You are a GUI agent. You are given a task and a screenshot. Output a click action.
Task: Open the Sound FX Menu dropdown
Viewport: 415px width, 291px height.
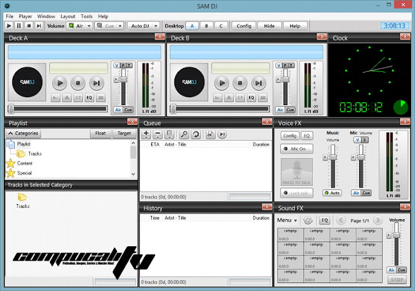click(287, 220)
